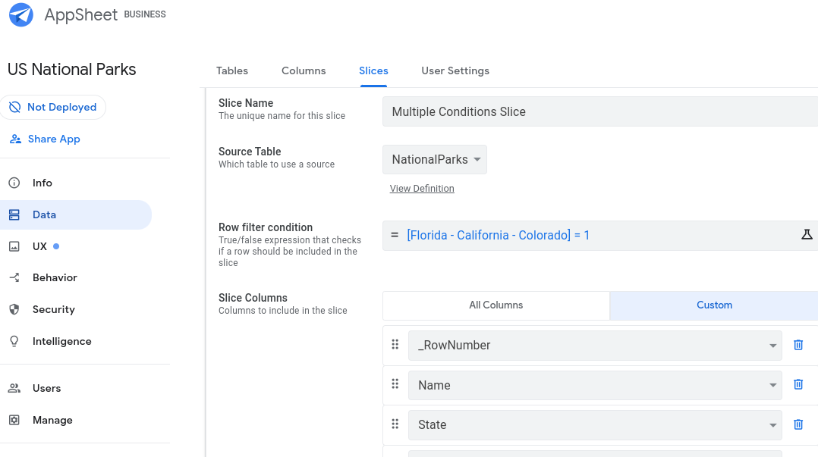
Task: Click the Manage gear icon
Action: point(14,420)
